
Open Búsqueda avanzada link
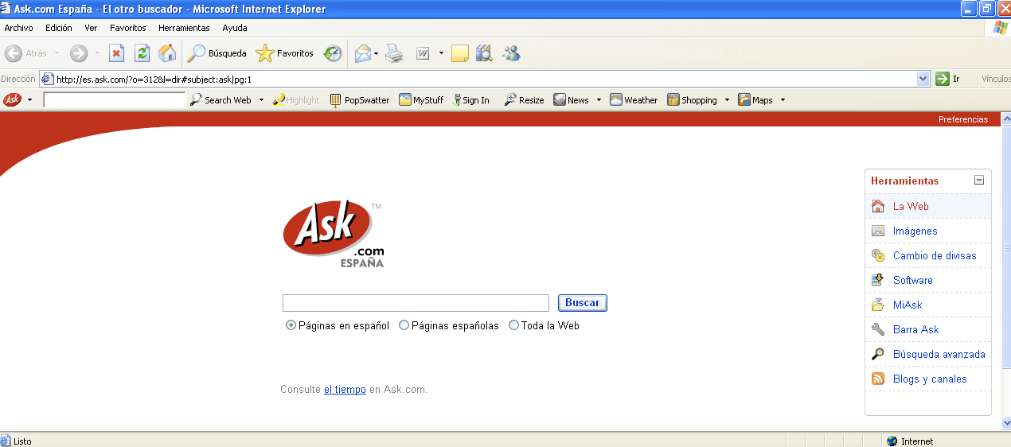(939, 354)
